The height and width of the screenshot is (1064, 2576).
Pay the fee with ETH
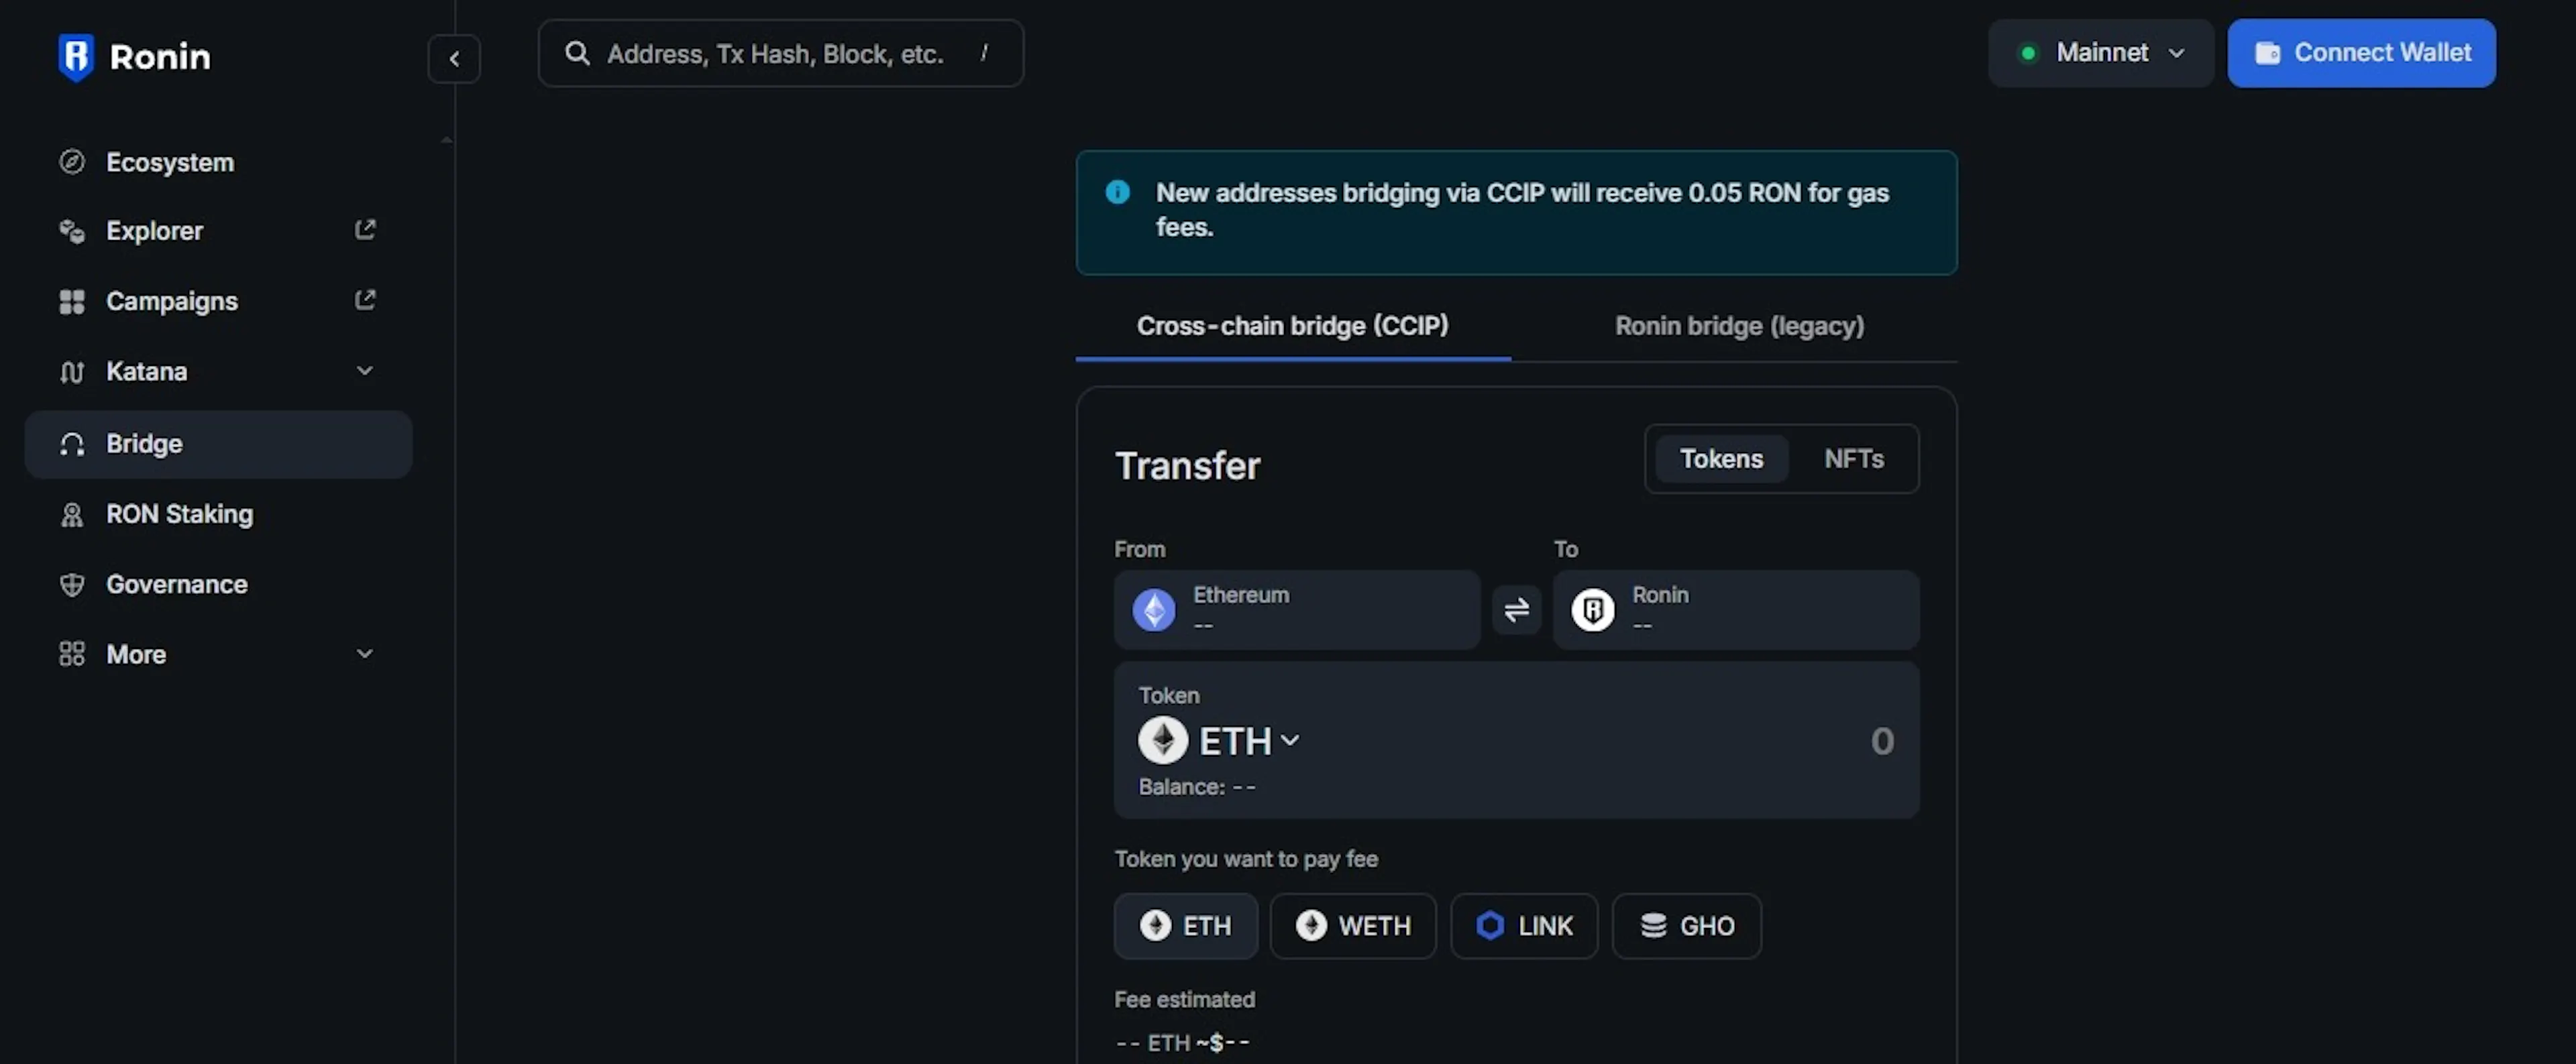pos(1186,926)
